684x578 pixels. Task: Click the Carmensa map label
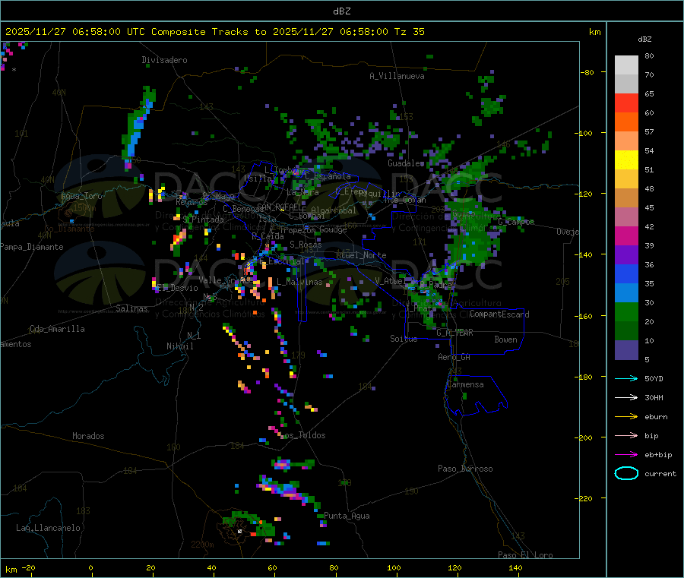pyautogui.click(x=465, y=384)
